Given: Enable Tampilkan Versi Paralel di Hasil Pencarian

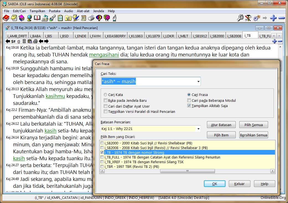Looking at the screenshot, I should point(105,111).
